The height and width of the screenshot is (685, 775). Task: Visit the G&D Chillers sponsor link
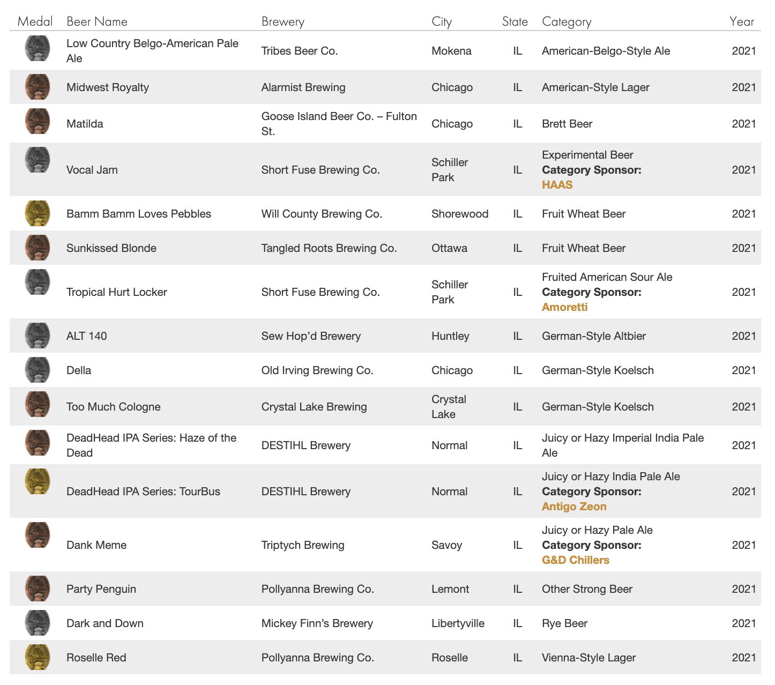pos(576,560)
